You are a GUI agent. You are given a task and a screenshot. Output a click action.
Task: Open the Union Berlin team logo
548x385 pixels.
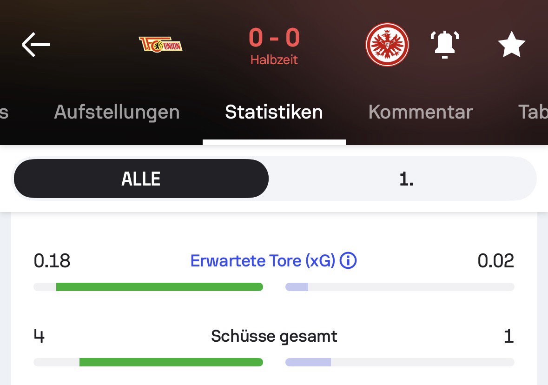coord(160,45)
